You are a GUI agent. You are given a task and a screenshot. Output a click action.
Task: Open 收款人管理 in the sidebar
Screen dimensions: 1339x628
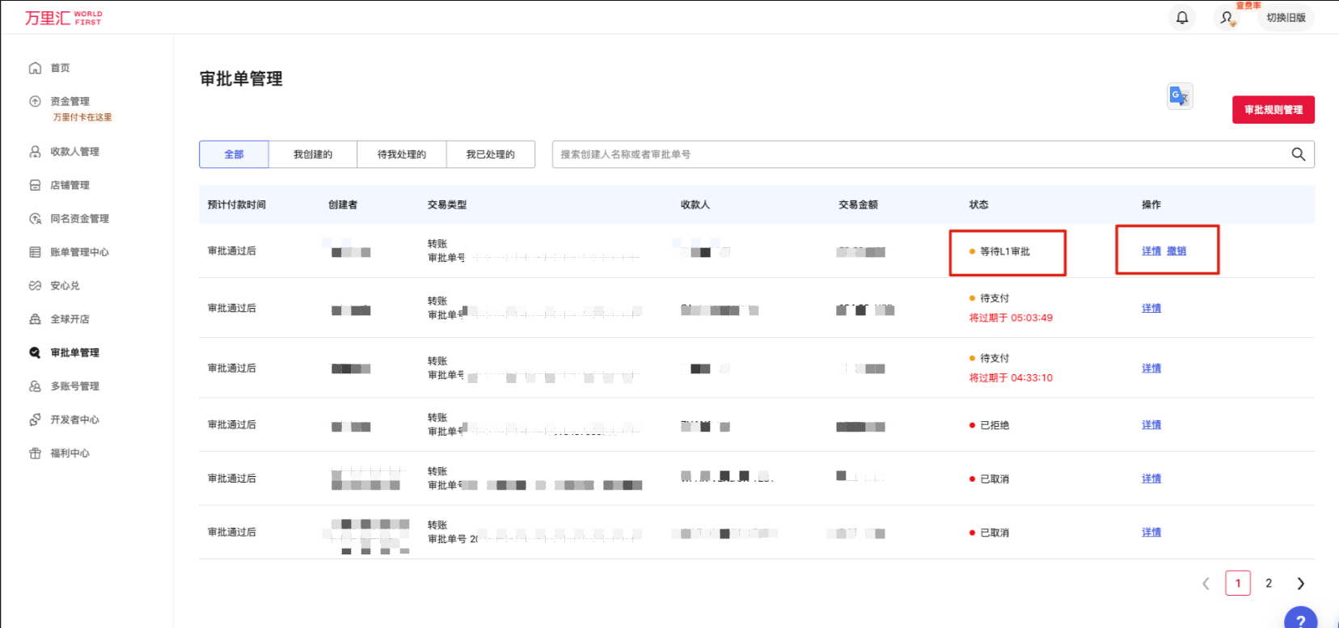pos(74,152)
